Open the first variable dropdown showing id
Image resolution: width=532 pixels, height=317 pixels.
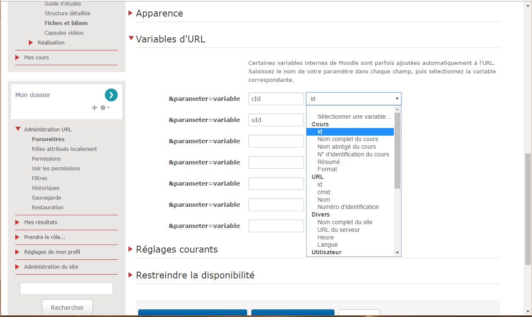354,99
